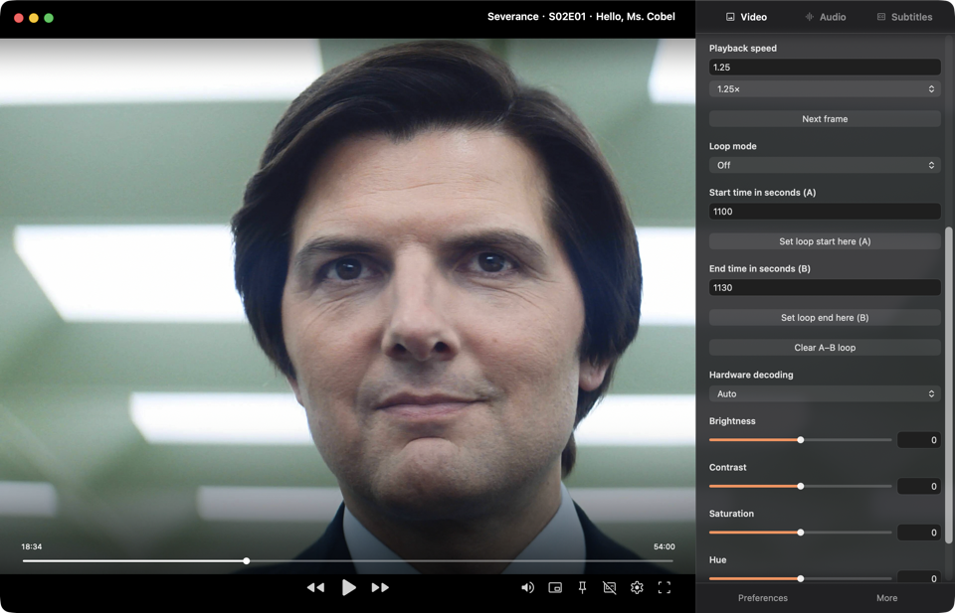
Task: Mute audio using the speaker icon
Action: (527, 587)
